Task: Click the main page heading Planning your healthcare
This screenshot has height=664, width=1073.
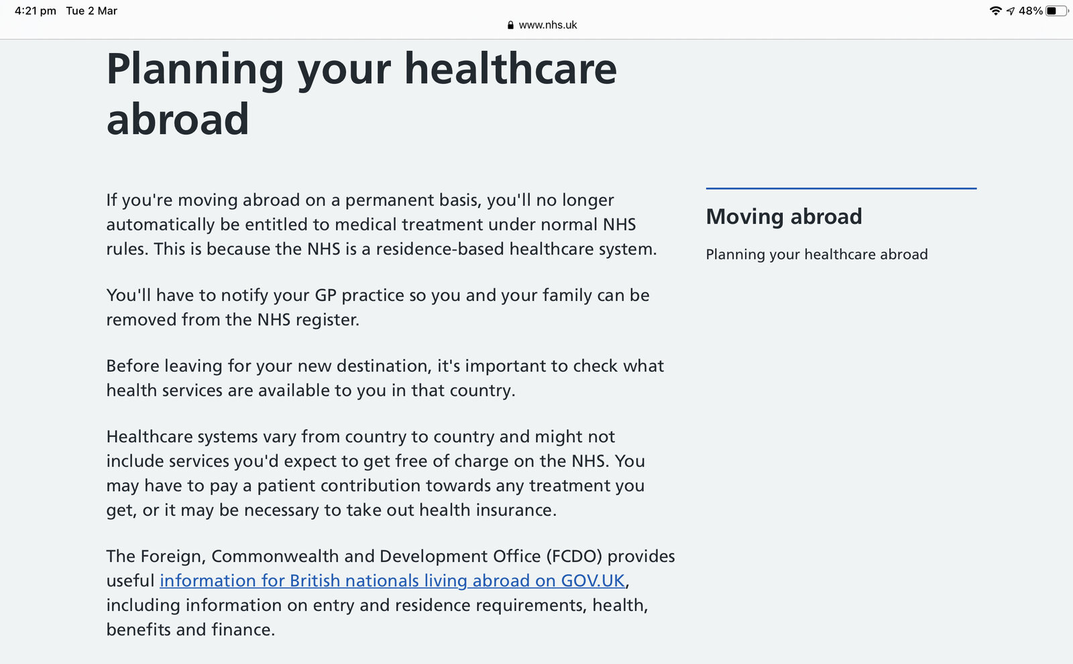Action: (361, 69)
